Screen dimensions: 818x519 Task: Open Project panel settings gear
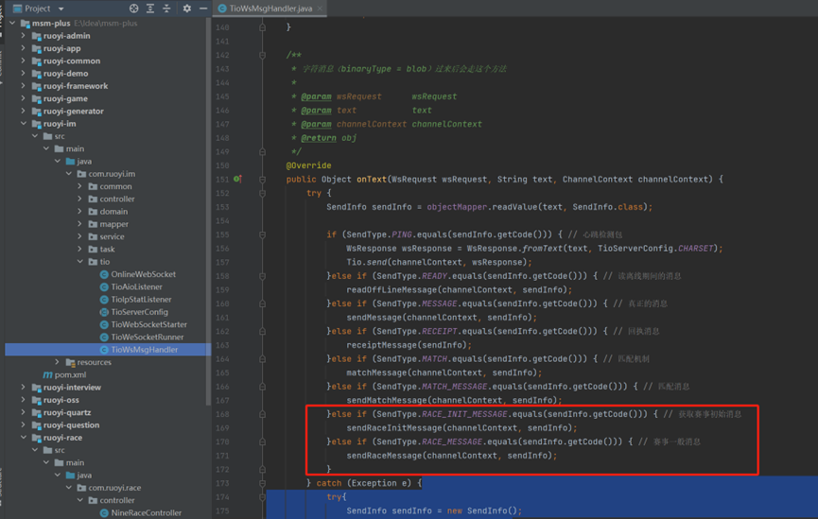coord(186,9)
